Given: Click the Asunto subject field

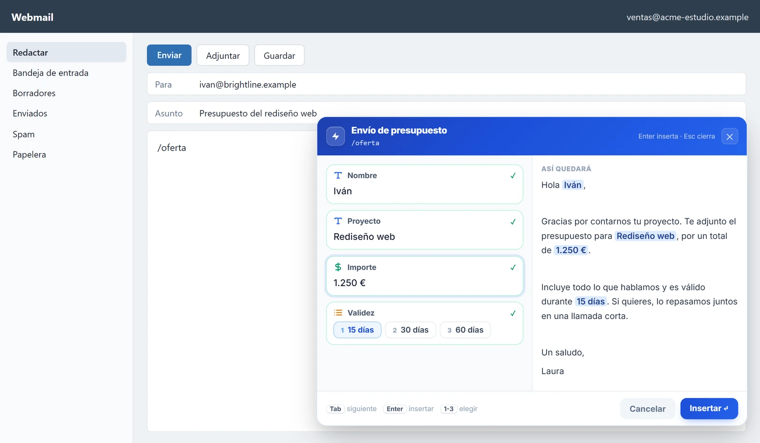Looking at the screenshot, I should tap(446, 113).
